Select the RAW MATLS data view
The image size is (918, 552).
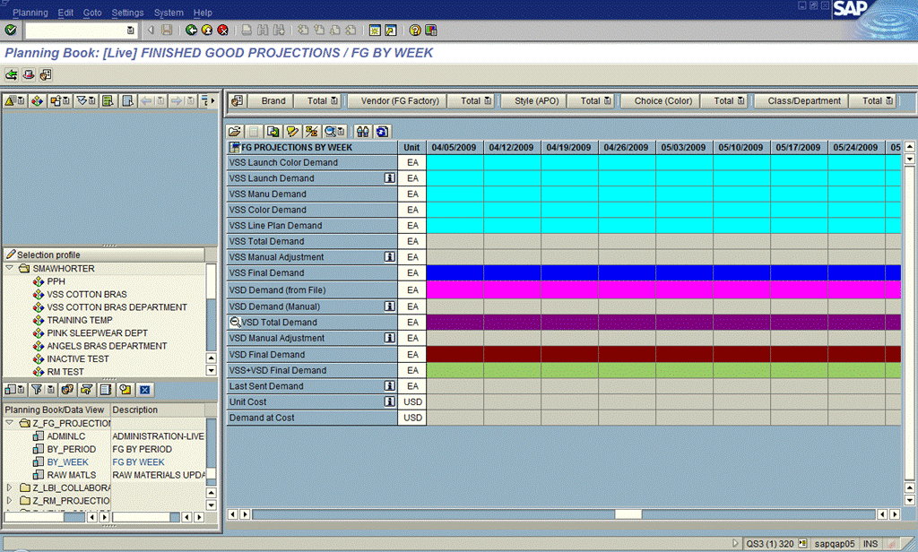click(x=72, y=475)
